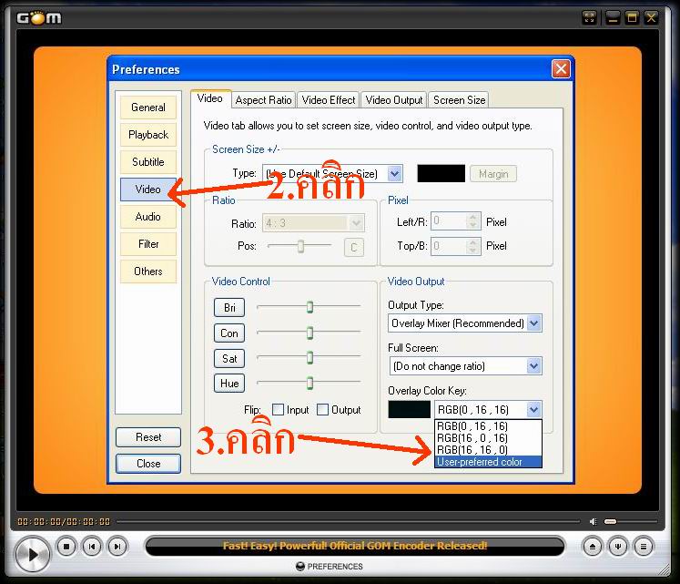
Task: Mute using the speaker icon
Action: (x=594, y=521)
